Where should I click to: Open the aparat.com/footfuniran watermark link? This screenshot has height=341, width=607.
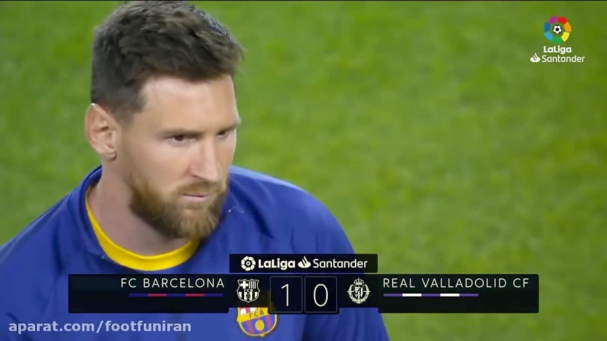pos(100,327)
